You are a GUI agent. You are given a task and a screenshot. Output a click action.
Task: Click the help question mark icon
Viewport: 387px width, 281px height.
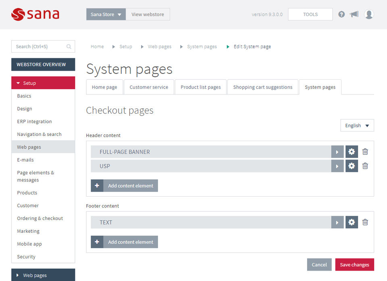[x=341, y=14]
